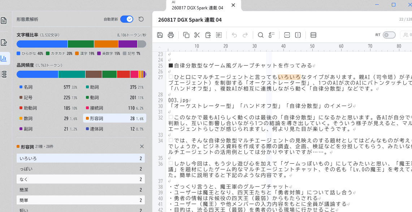The height and width of the screenshot is (212, 412).
Task: Close the 形容詞 word list panel
Action: 142,146
